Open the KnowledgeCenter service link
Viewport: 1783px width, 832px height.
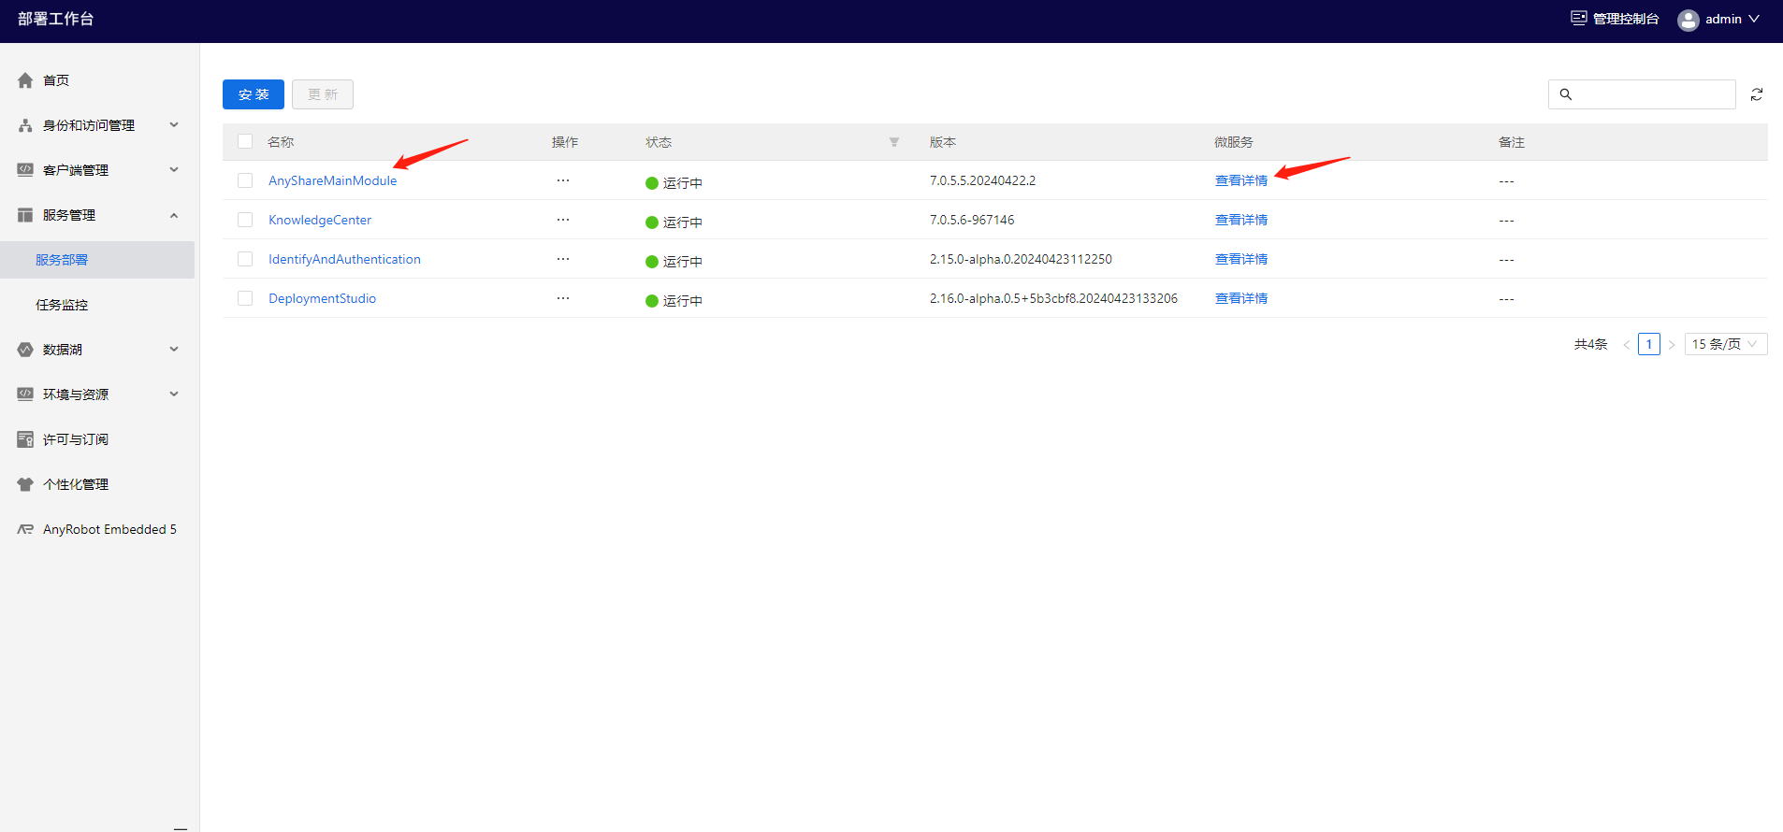pyautogui.click(x=320, y=220)
